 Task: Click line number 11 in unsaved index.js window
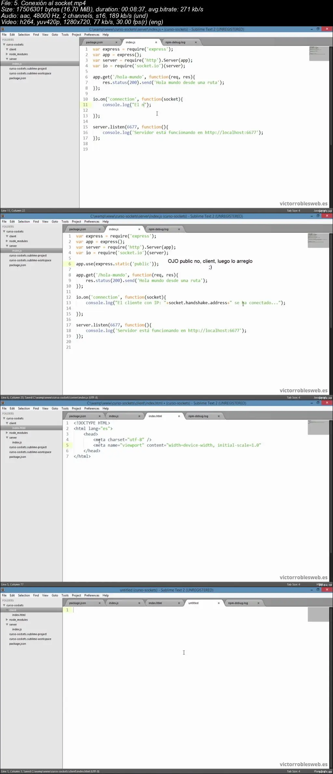[x=85, y=105]
